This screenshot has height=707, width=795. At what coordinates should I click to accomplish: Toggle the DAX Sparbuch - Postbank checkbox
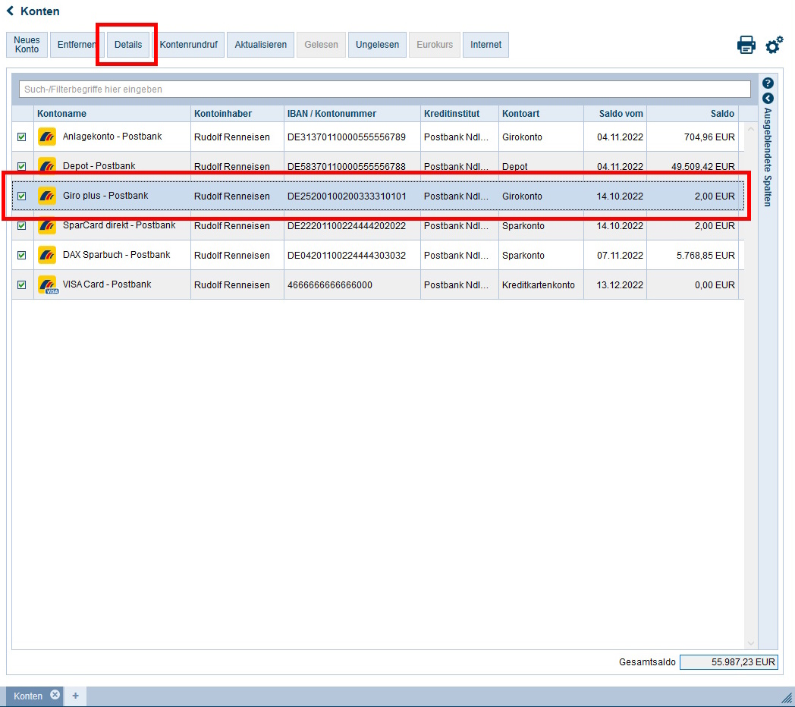click(21, 255)
